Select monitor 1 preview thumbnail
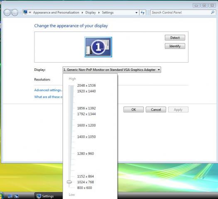 [x=98, y=47]
